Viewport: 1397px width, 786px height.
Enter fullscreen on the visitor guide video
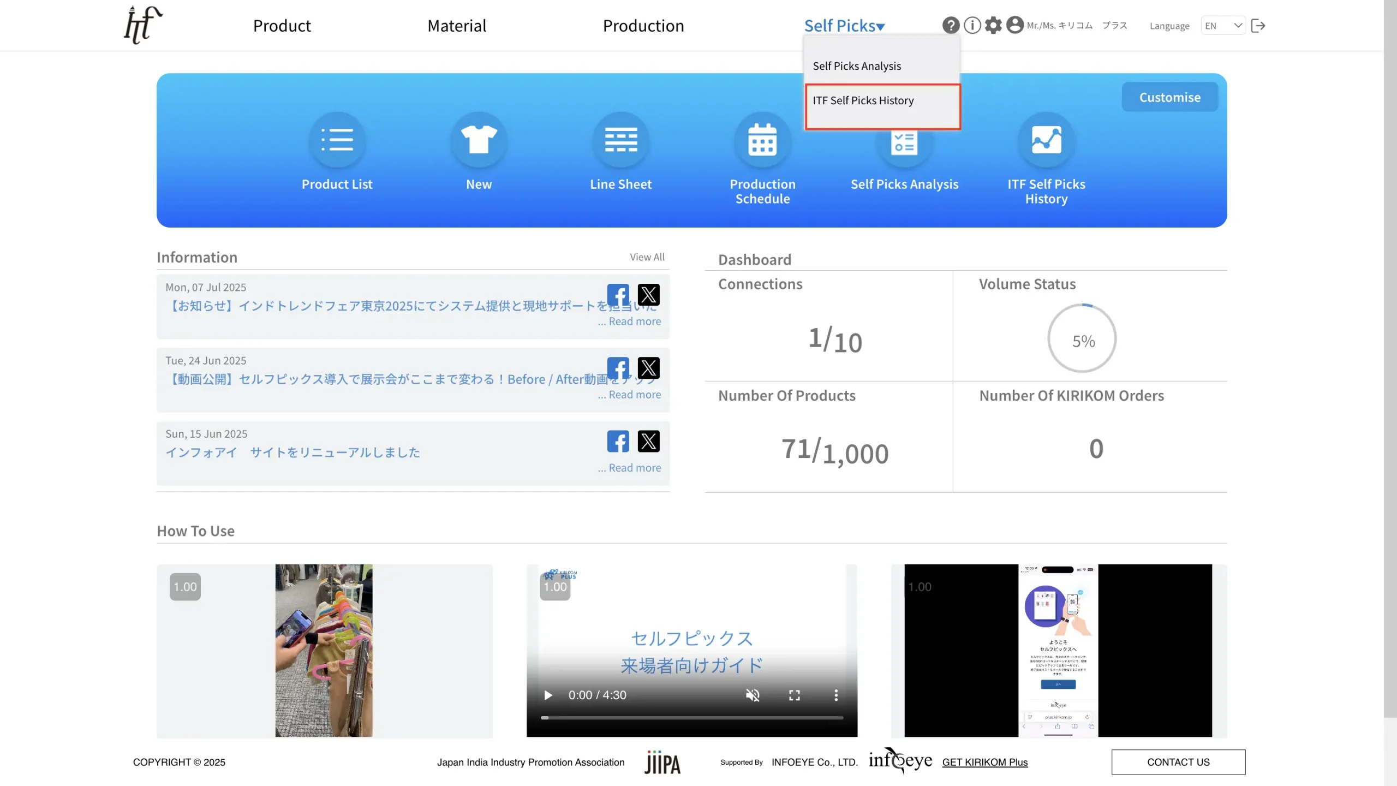tap(795, 695)
